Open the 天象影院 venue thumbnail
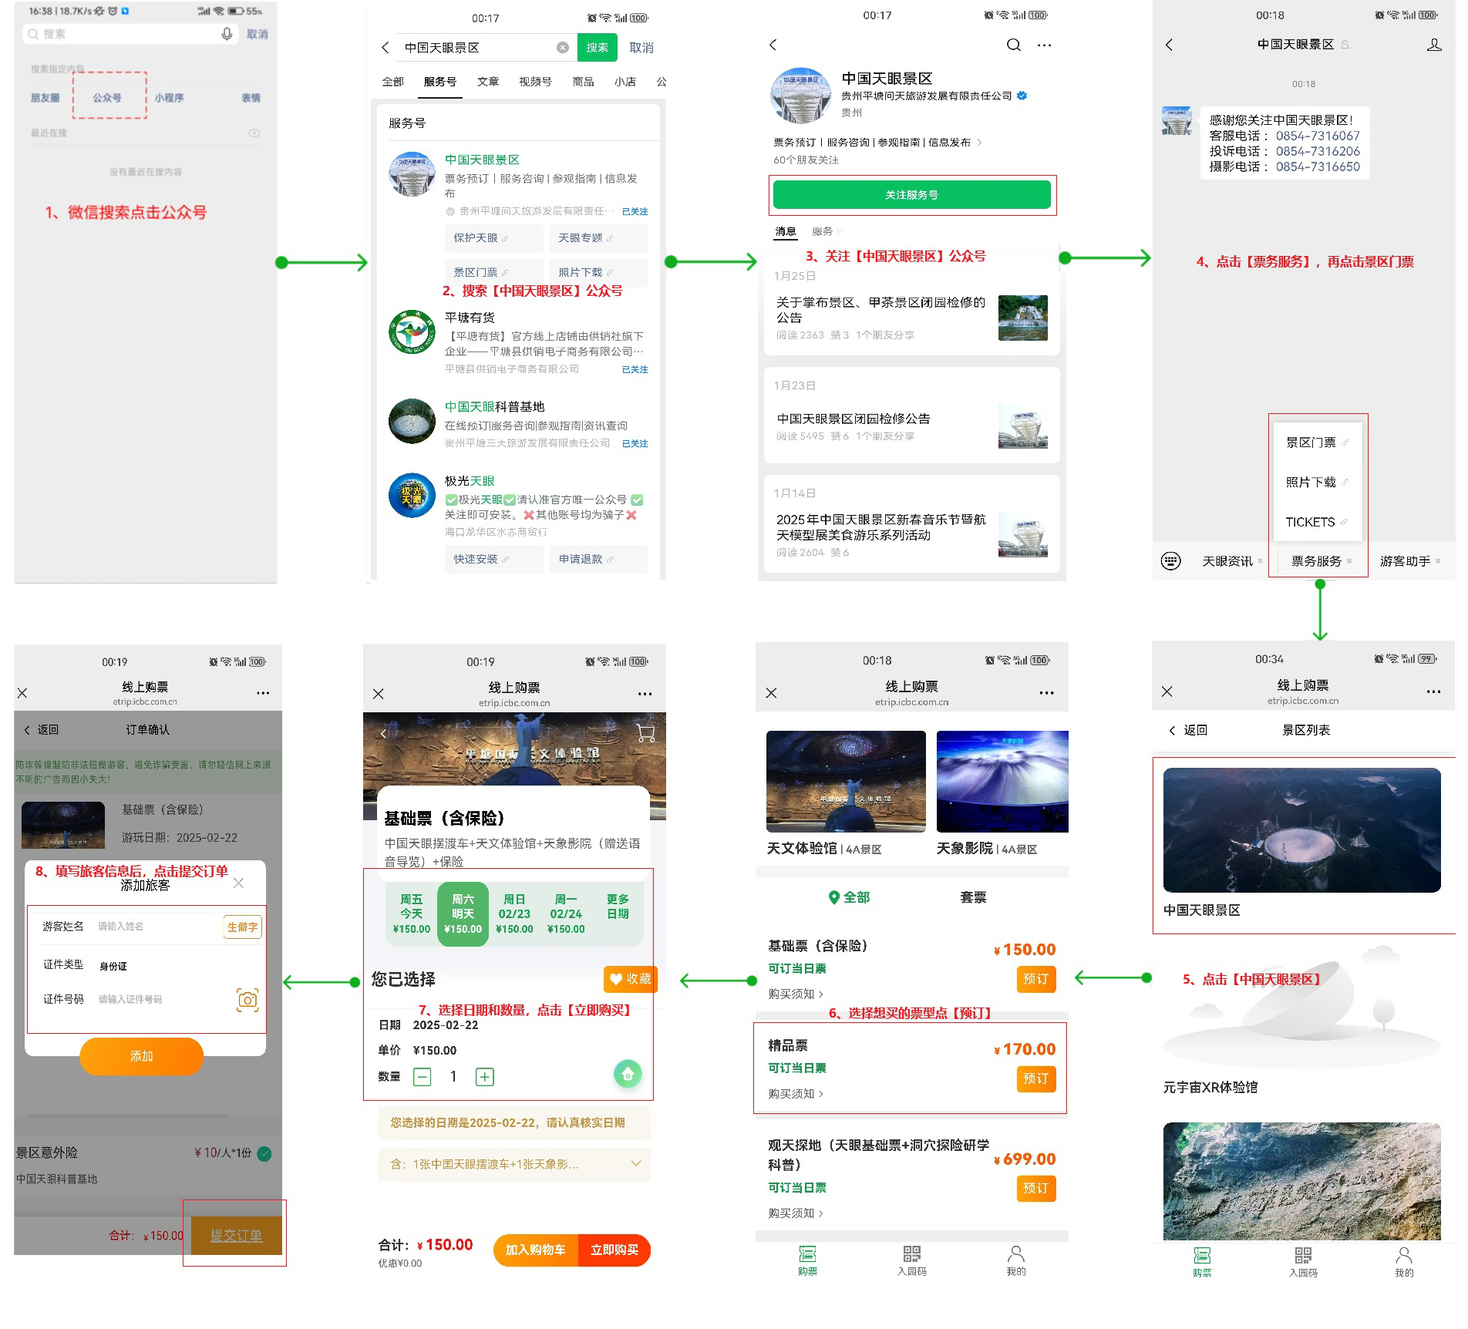The height and width of the screenshot is (1329, 1468). 1002,782
